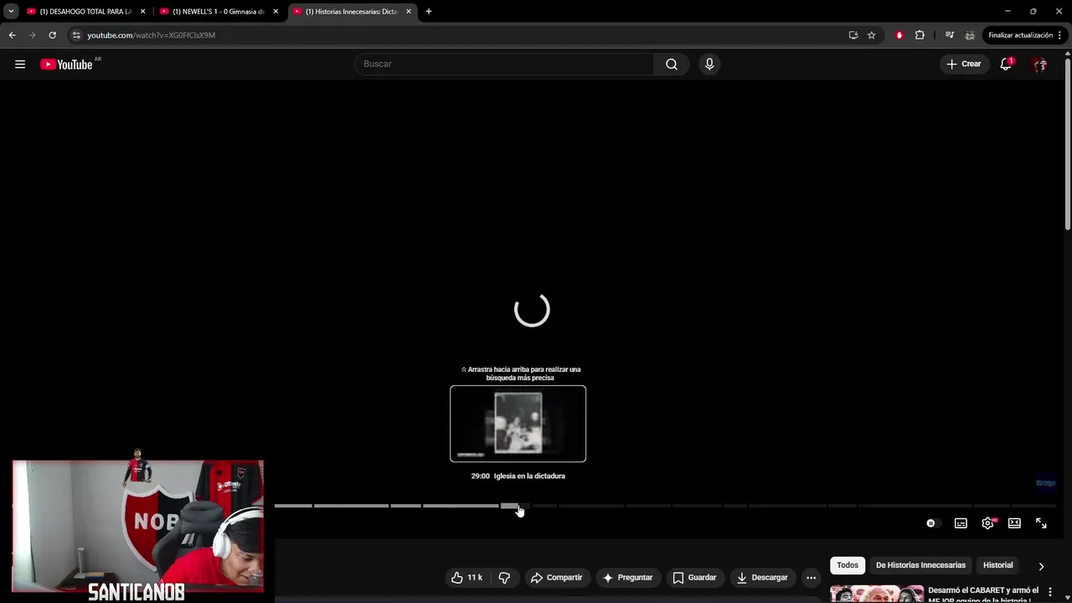Open the tab search dropdown arrow
The width and height of the screenshot is (1072, 603).
coord(11,12)
